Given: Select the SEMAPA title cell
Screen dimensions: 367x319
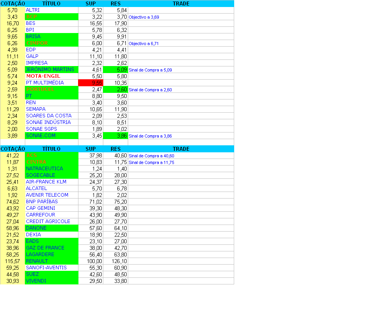Looking at the screenshot, I should click(52, 109).
